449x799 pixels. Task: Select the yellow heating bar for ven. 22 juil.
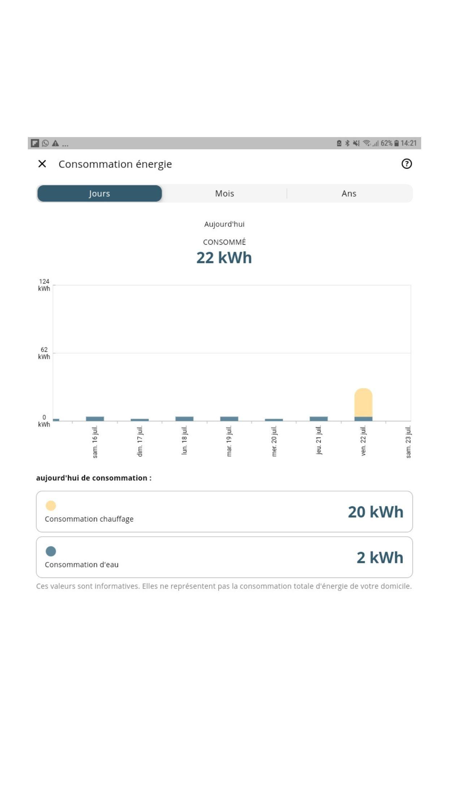tap(363, 402)
